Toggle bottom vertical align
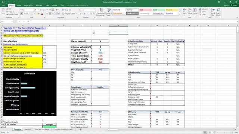This screenshot has width=239, height=134. (x=53, y=10)
